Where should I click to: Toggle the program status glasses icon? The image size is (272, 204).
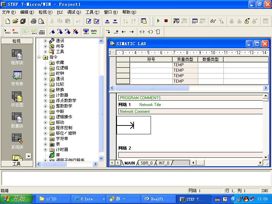[213, 21]
